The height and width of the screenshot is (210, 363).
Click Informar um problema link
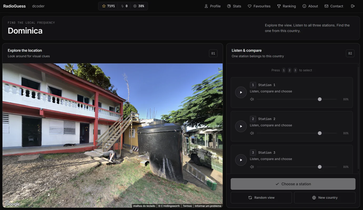coord(208,206)
